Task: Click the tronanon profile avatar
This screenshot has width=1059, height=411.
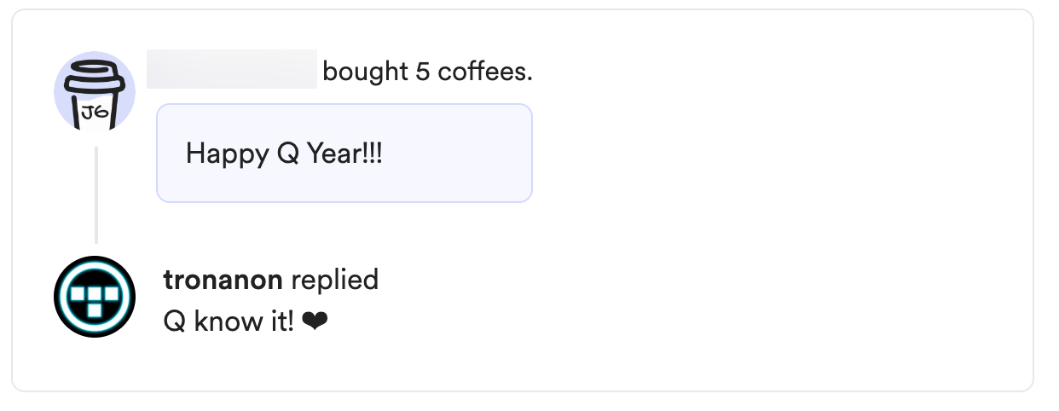Action: coord(95,297)
